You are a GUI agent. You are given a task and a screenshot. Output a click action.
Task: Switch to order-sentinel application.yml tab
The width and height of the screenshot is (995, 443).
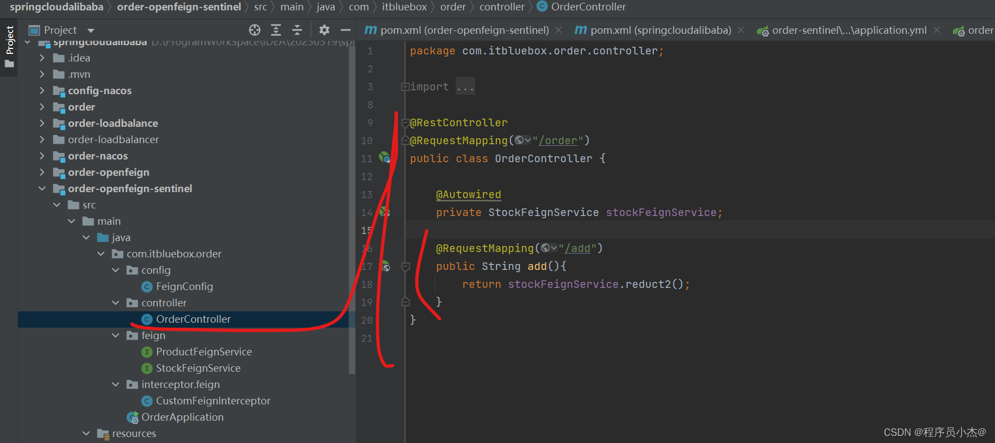849,30
